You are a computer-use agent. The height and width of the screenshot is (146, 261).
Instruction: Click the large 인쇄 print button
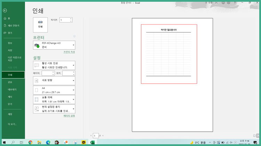click(40, 25)
